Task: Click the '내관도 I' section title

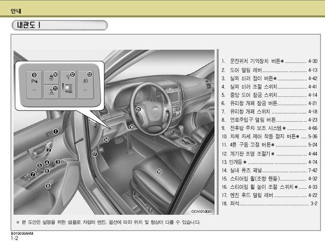Action: [28, 25]
